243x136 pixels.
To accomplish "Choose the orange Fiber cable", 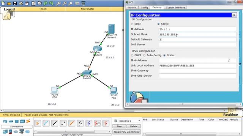I will (72, 124).
